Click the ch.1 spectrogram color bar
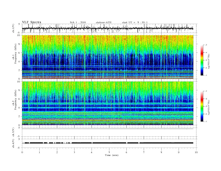This screenshot has width=221, height=171. (202, 60)
